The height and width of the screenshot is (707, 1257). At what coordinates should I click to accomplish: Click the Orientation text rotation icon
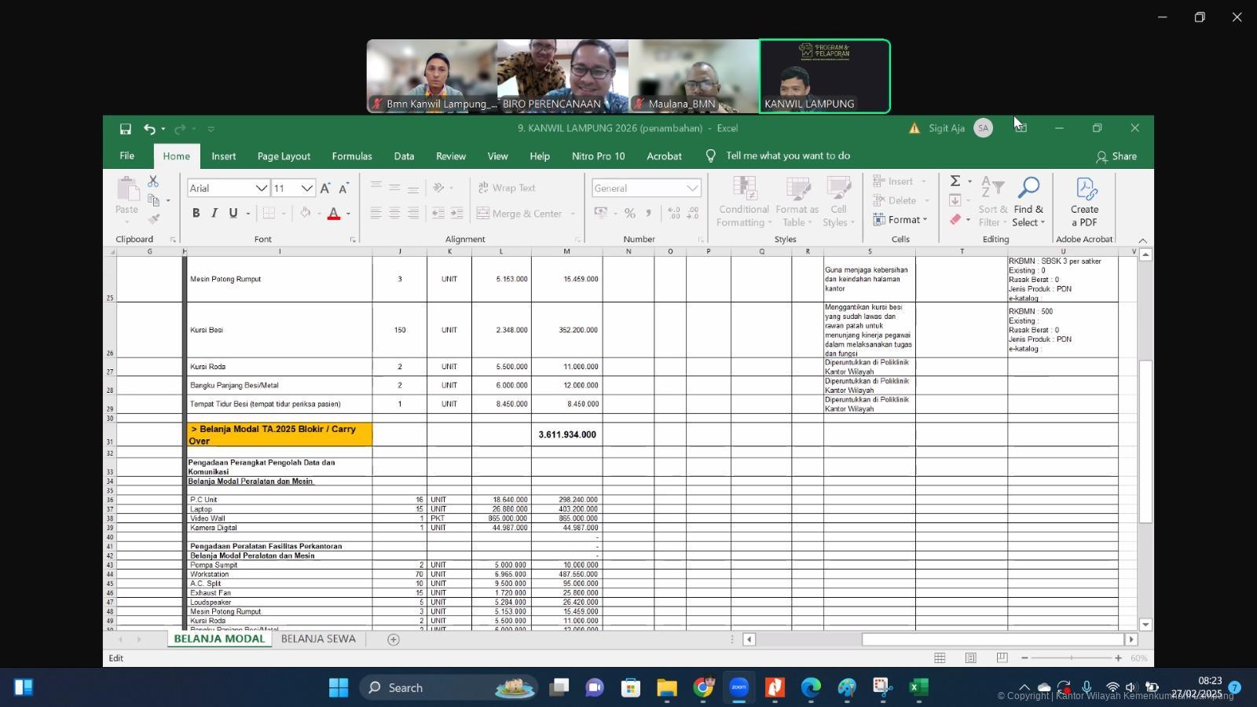click(439, 187)
